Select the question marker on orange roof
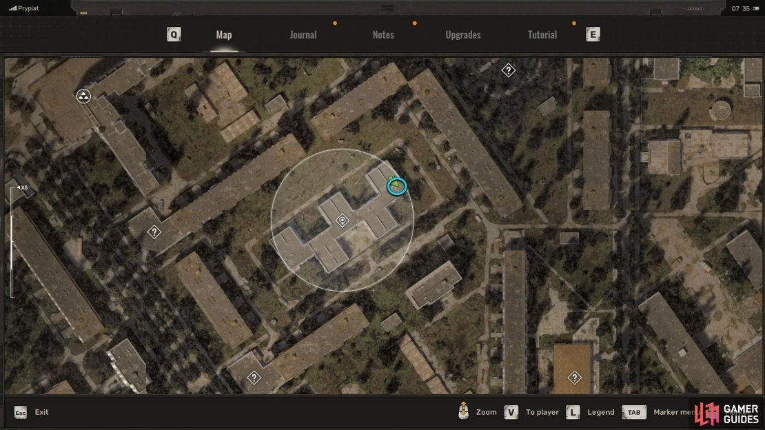The width and height of the screenshot is (765, 430). [x=574, y=378]
